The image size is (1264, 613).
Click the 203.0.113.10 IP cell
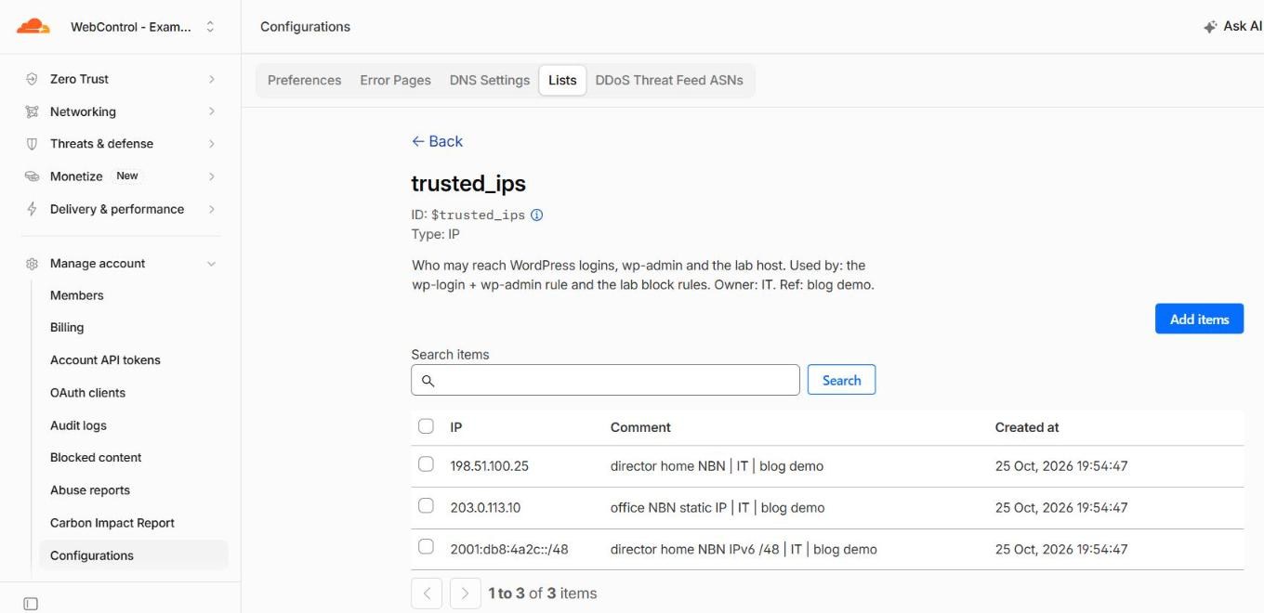485,508
